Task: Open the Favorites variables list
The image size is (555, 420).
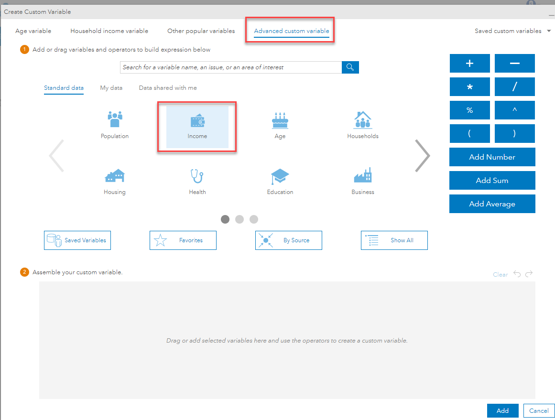Action: (x=183, y=240)
